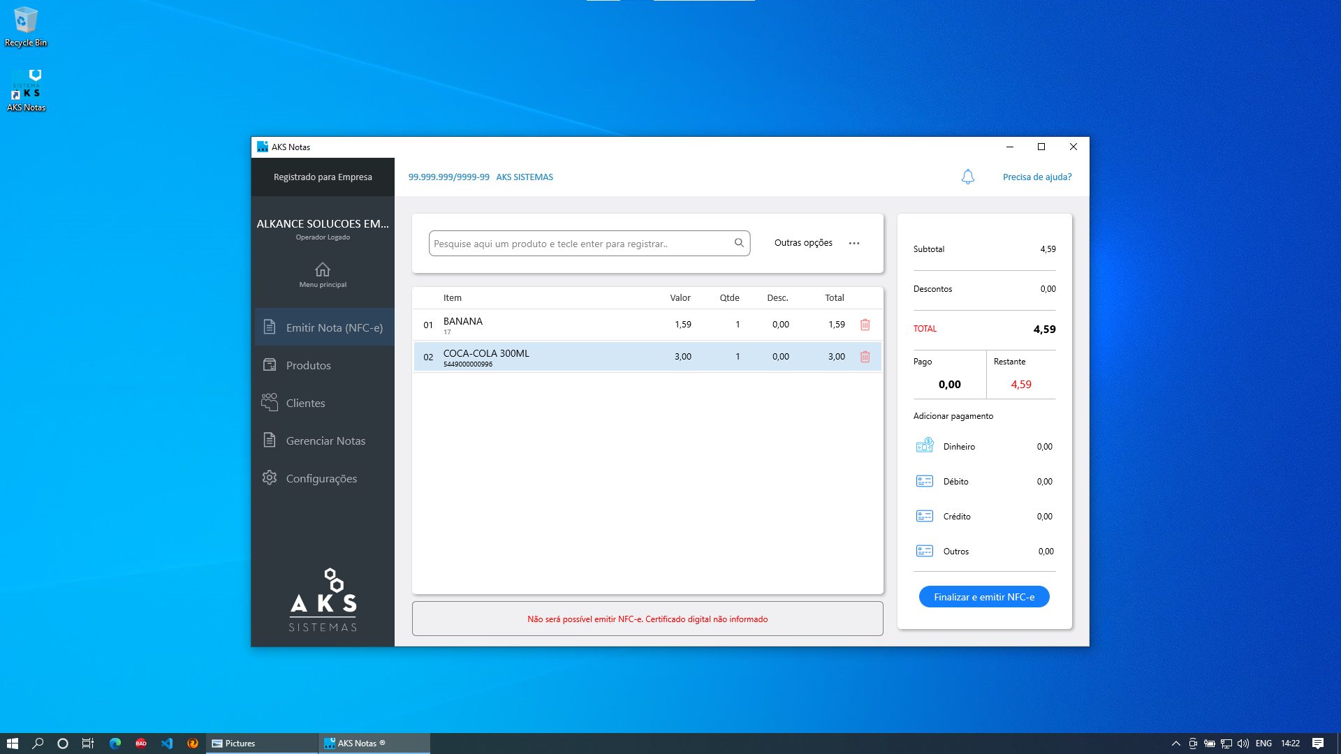Viewport: 1341px width, 754px height.
Task: Select the BANANA item row
Action: 647,325
